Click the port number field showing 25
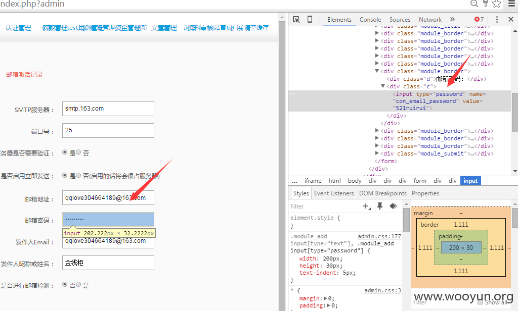The height and width of the screenshot is (311, 518). pyautogui.click(x=108, y=131)
